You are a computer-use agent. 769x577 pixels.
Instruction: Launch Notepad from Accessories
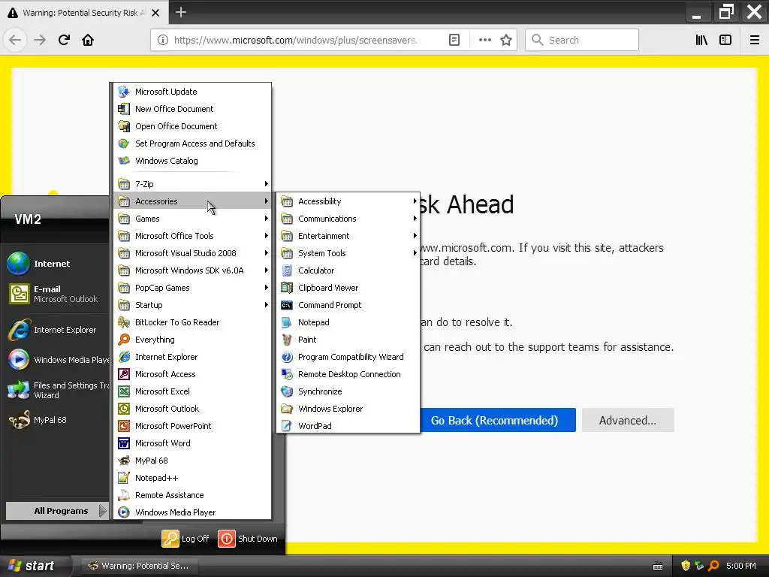pyautogui.click(x=348, y=322)
